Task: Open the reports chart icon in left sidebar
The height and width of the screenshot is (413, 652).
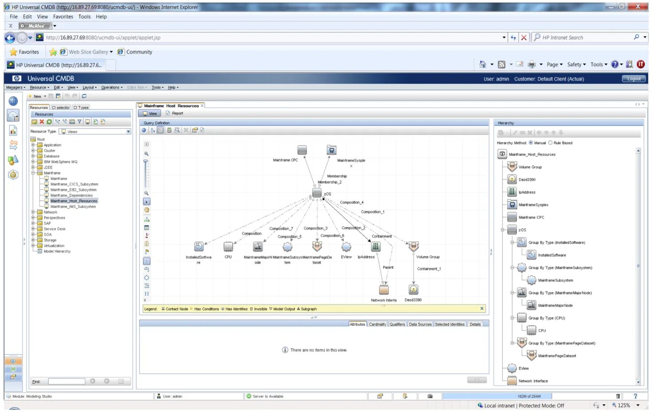Action: click(13, 130)
